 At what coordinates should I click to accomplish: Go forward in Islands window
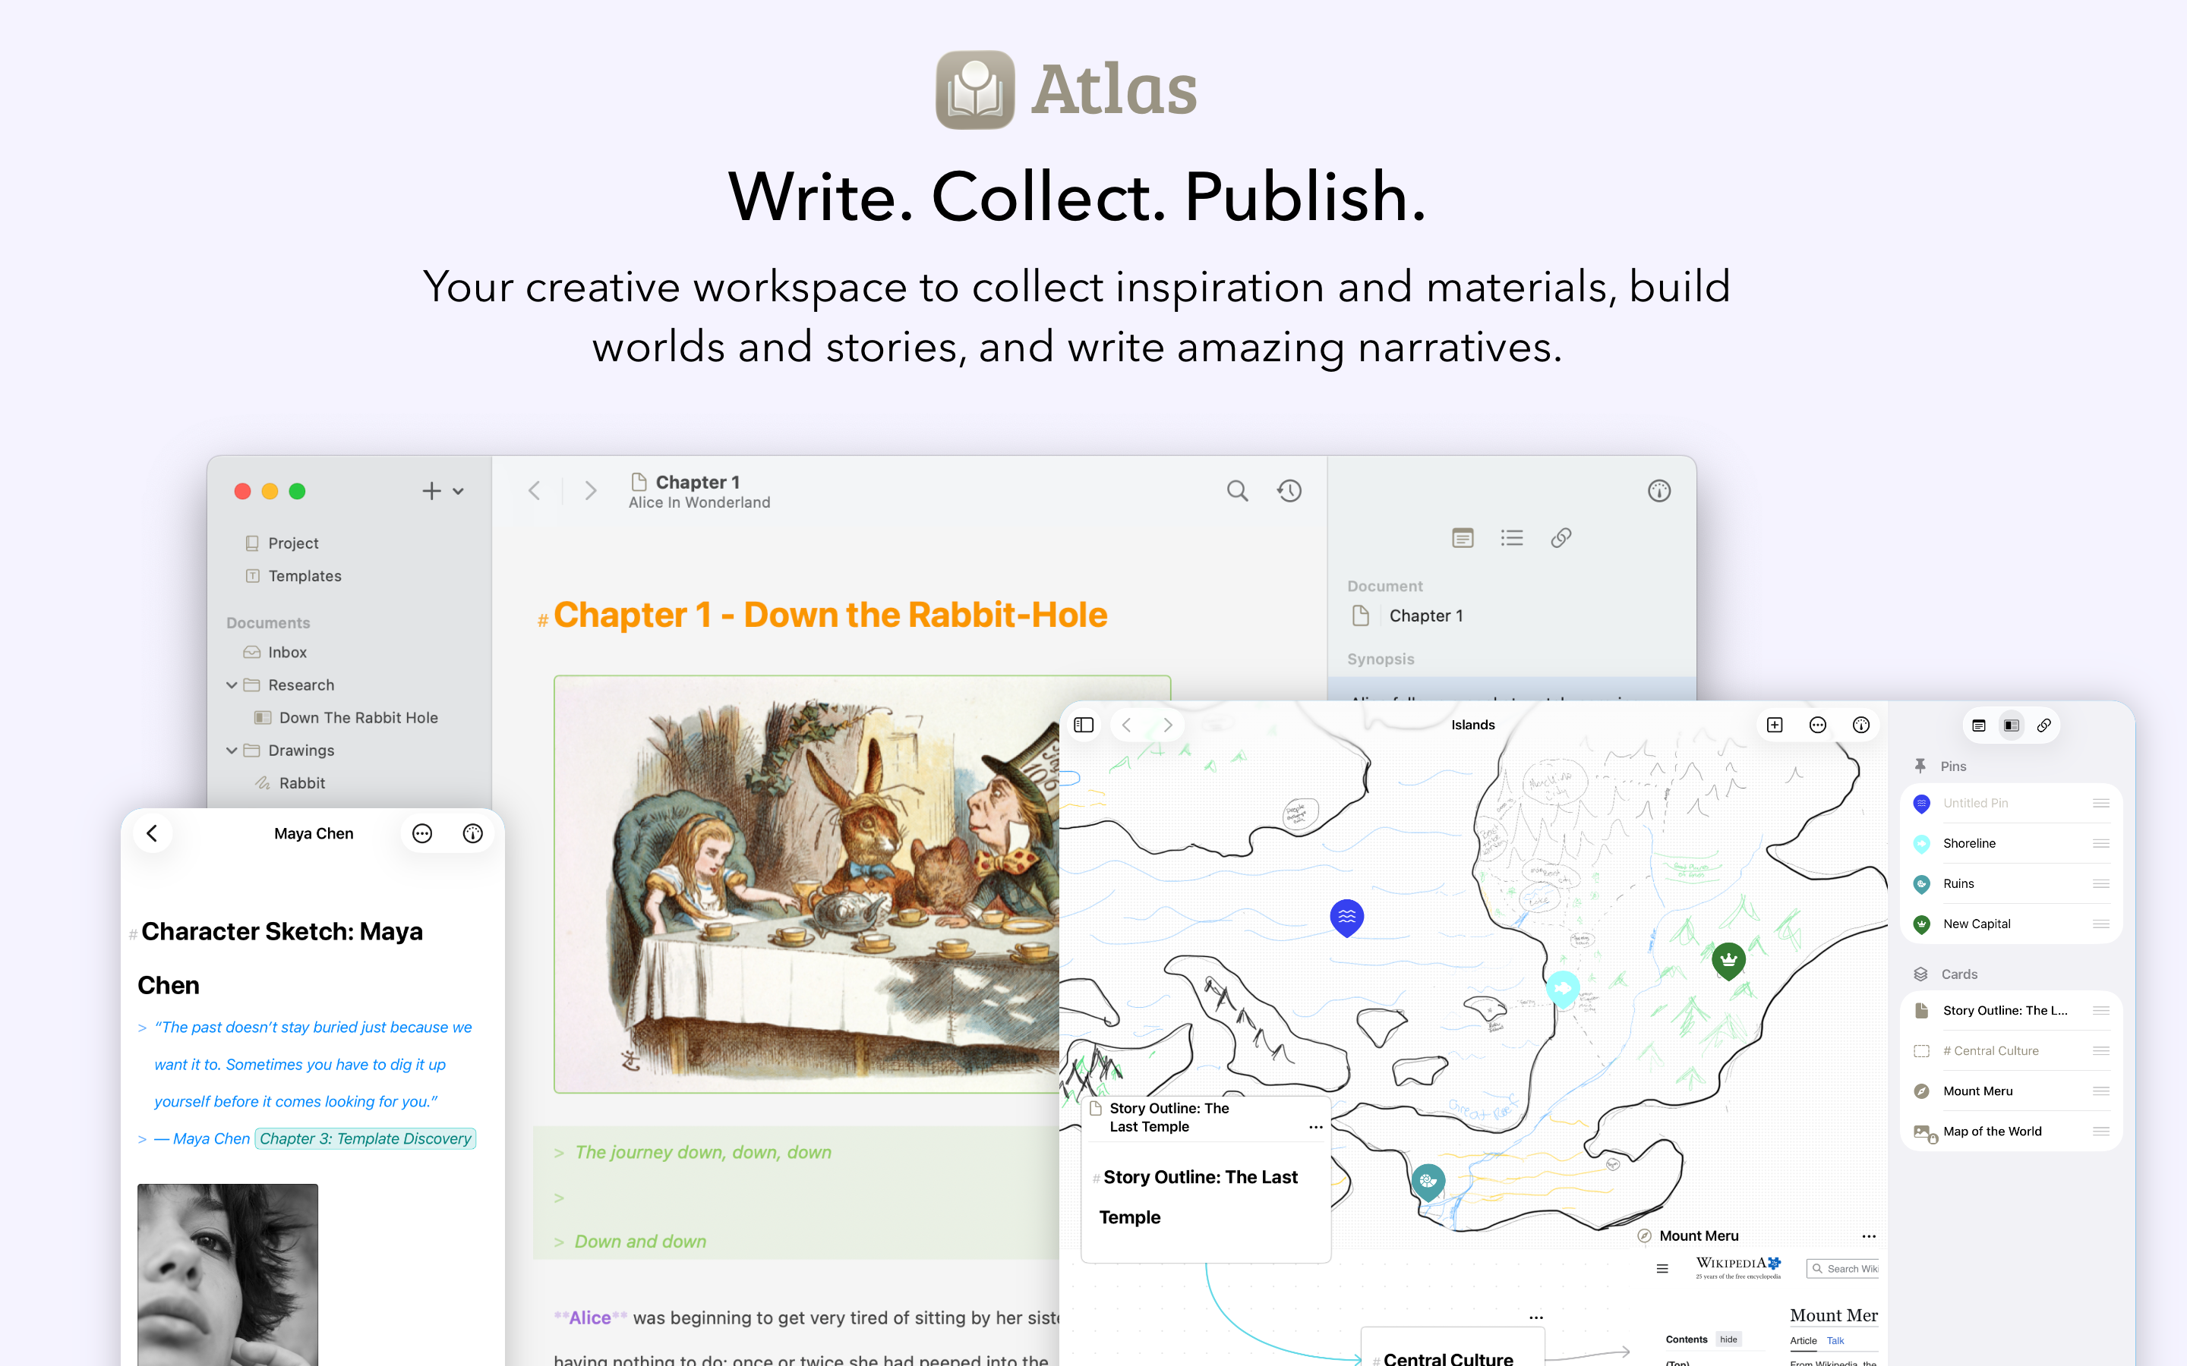click(x=1168, y=725)
